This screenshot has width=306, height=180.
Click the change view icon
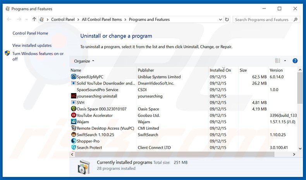coord(277,61)
